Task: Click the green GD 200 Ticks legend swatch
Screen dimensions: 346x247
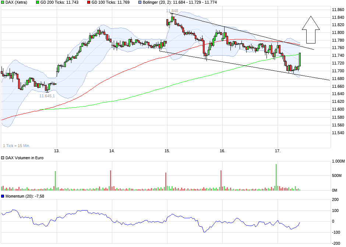Action: click(38, 3)
